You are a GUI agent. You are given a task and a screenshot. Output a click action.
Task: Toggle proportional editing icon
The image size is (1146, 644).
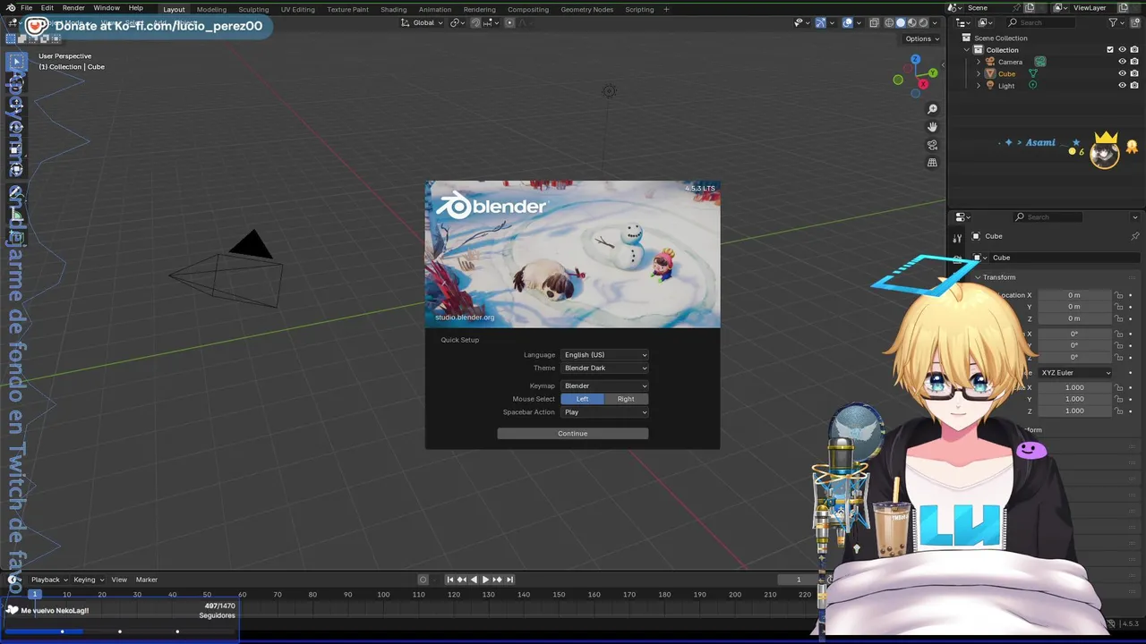(510, 22)
